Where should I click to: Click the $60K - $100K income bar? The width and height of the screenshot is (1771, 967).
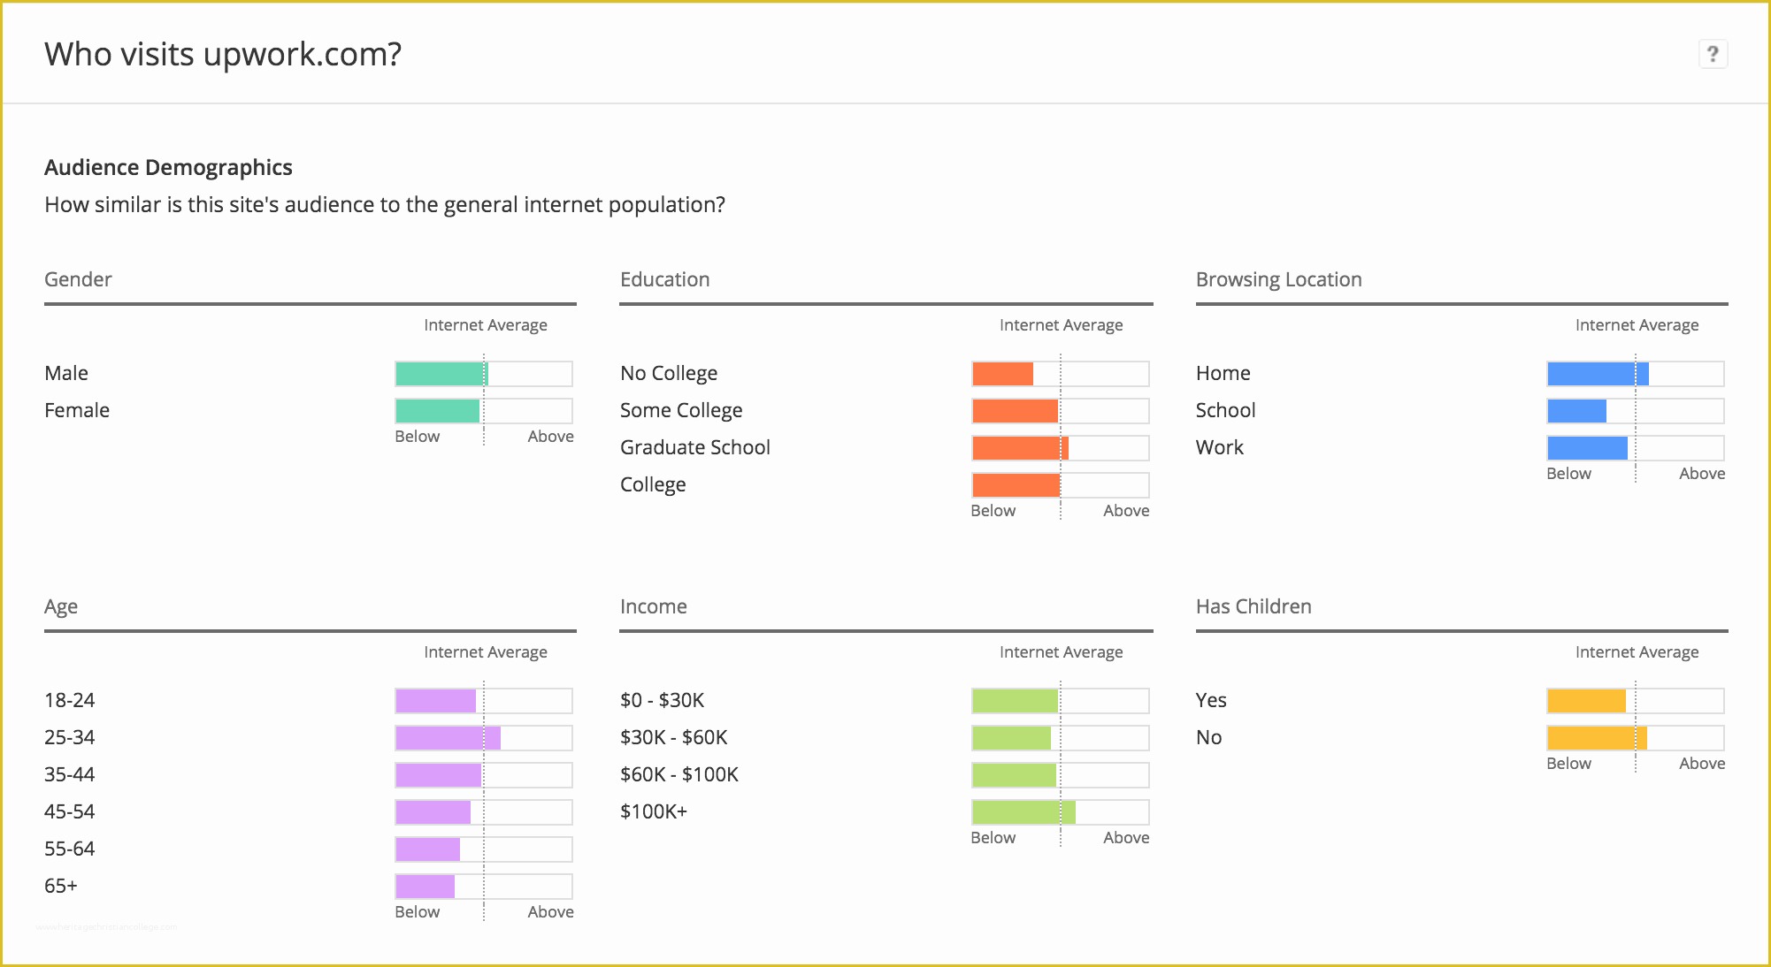coord(1060,775)
